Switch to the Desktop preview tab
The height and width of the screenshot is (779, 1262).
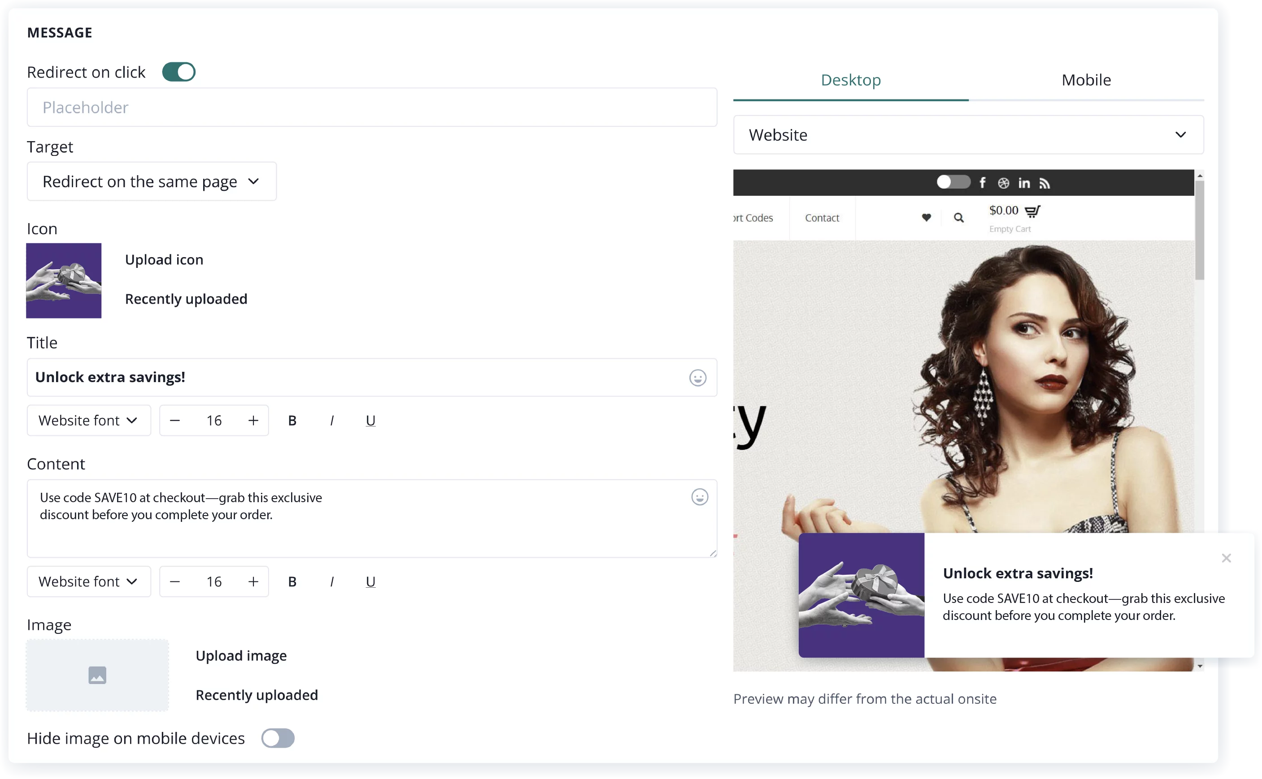850,80
